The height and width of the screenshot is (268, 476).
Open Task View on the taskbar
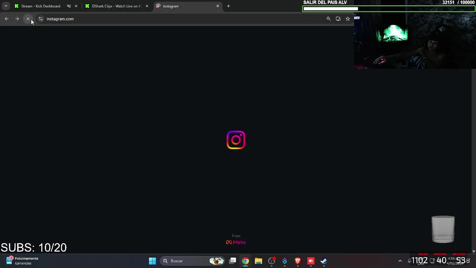[x=232, y=261]
